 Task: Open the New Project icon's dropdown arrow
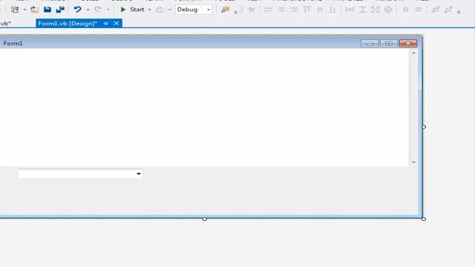point(24,10)
